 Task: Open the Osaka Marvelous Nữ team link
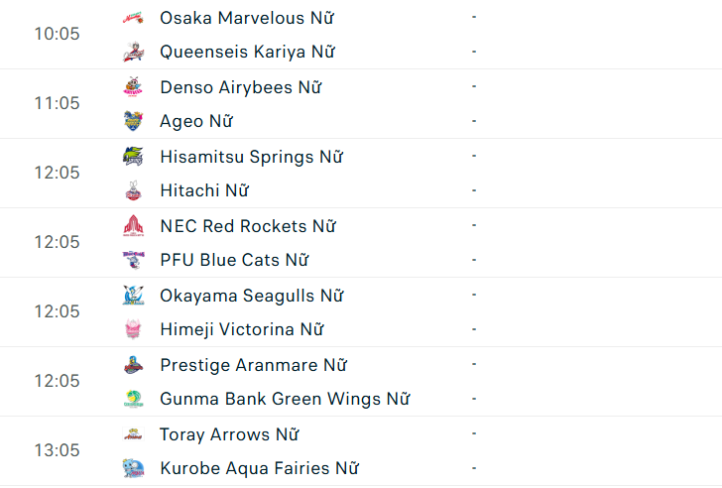pyautogui.click(x=247, y=18)
